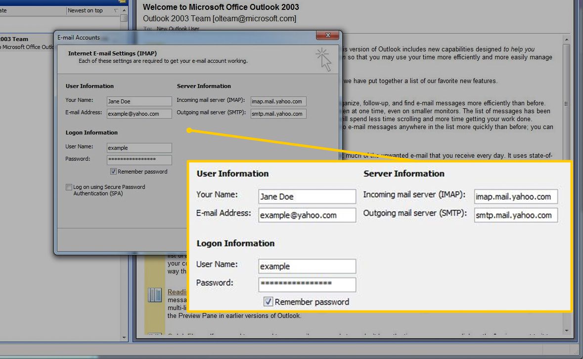
Task: Click reading pane scrollbar up arrow
Action: coord(566,40)
